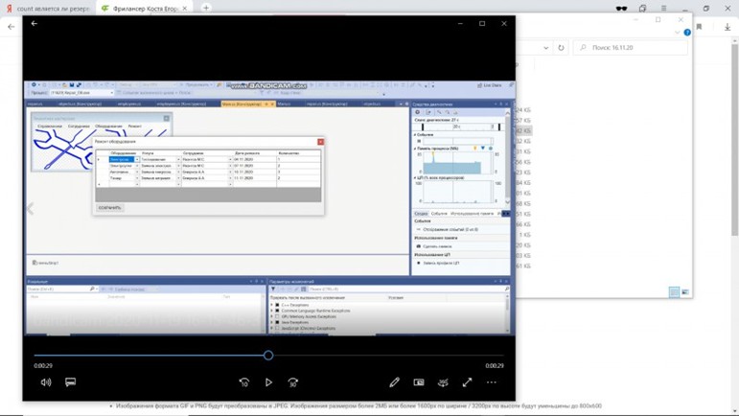Click the player icon left of fullscreen
The image size is (739, 416).
443,382
